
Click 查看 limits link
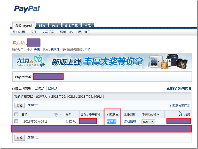[x=87, y=50]
